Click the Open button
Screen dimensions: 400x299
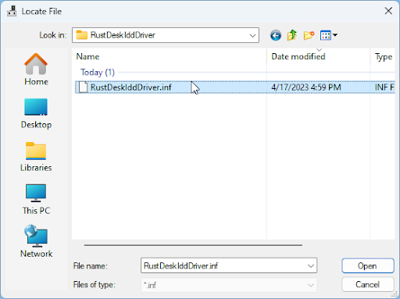click(367, 265)
